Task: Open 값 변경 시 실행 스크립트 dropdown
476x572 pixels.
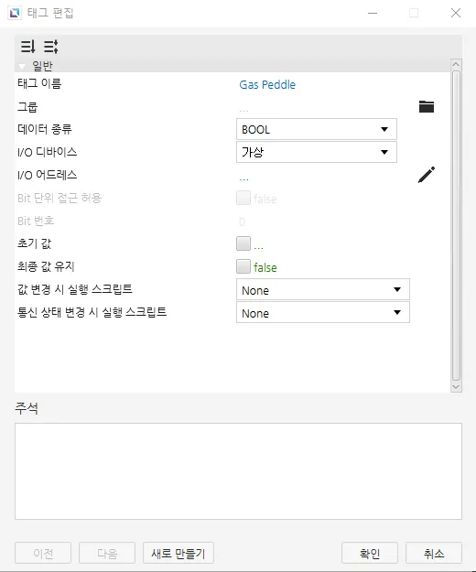Action: [x=323, y=289]
